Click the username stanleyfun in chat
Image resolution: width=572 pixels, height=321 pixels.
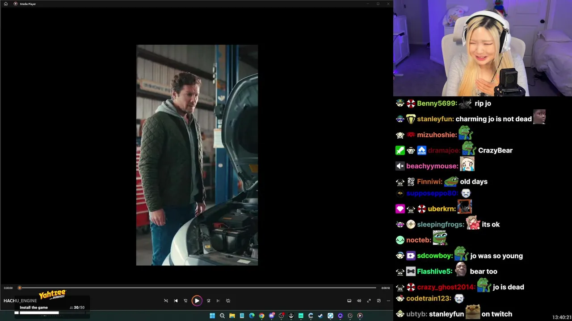[436, 119]
